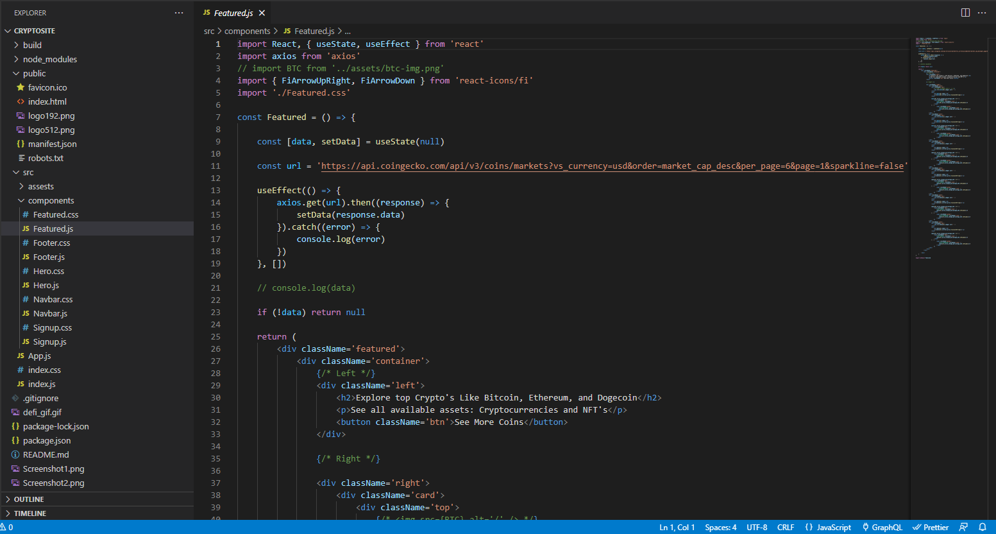
Task: Select the Featured.js editor tab
Action: coord(233,13)
